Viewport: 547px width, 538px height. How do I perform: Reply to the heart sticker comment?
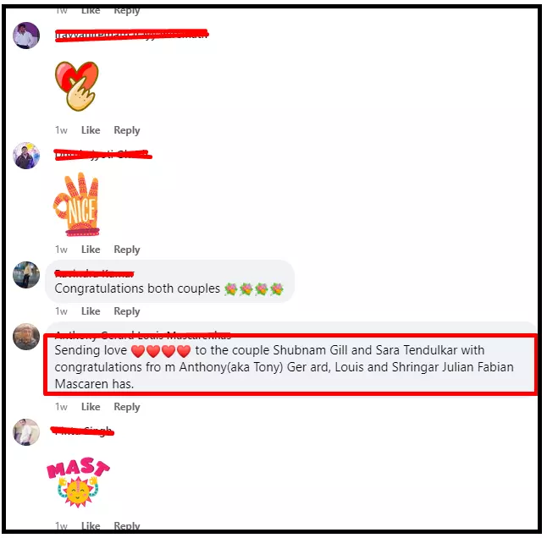point(127,130)
